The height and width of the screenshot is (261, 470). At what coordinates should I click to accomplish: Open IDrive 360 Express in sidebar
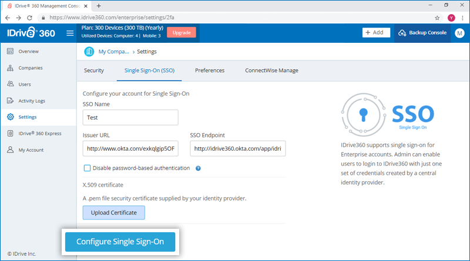click(38, 134)
